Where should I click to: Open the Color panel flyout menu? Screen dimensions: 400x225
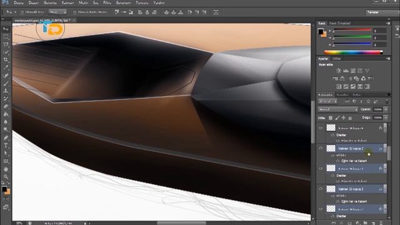388,23
